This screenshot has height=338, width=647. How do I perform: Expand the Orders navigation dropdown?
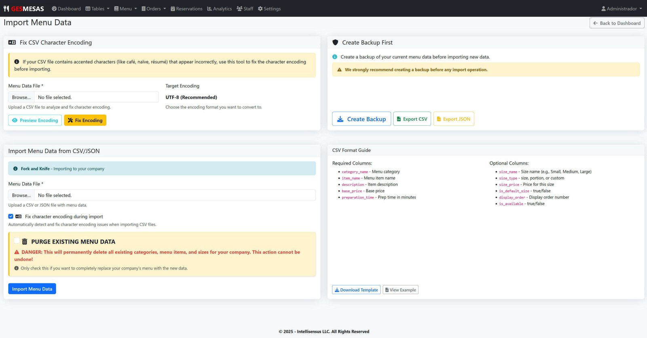[x=154, y=8]
